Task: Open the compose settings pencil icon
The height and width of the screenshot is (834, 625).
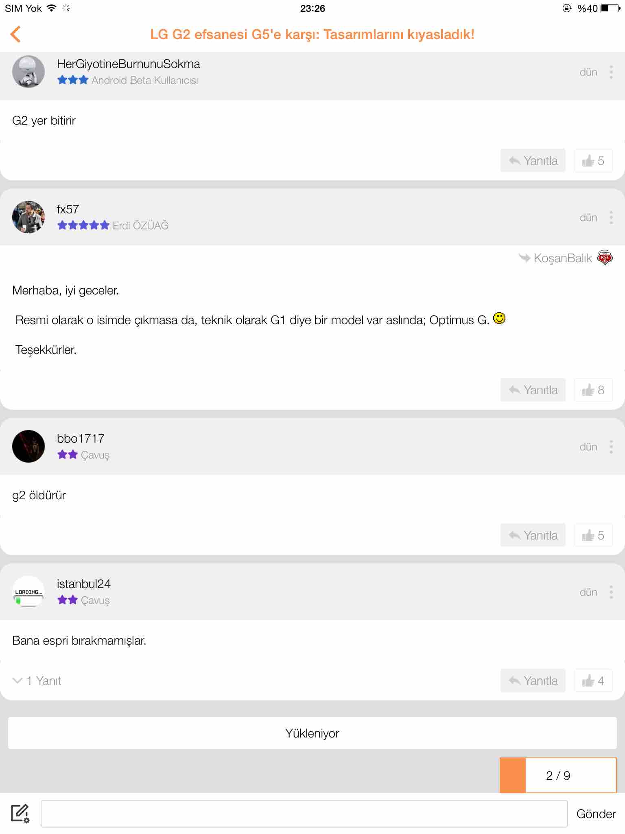Action: 20,814
